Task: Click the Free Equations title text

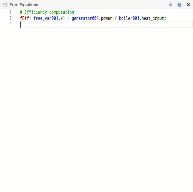Action: (24, 5)
